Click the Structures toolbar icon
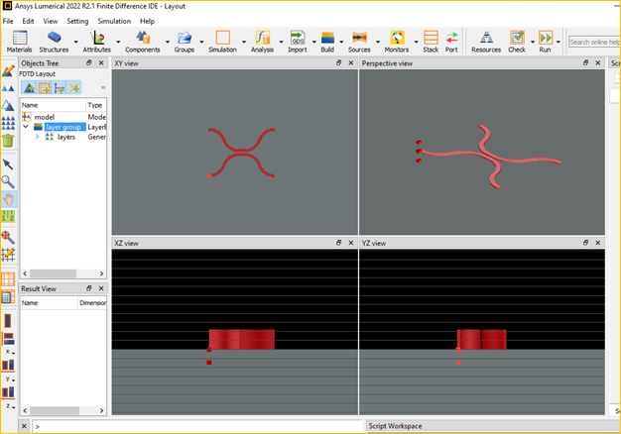Viewport: 621px width, 434px height. (x=54, y=42)
